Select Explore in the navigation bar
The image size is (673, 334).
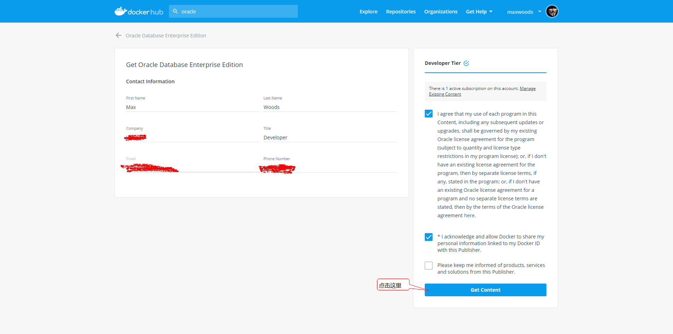[368, 11]
